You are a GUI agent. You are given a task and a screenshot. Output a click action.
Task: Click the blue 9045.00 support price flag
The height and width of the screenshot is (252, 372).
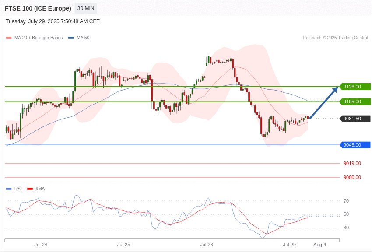coord(354,145)
